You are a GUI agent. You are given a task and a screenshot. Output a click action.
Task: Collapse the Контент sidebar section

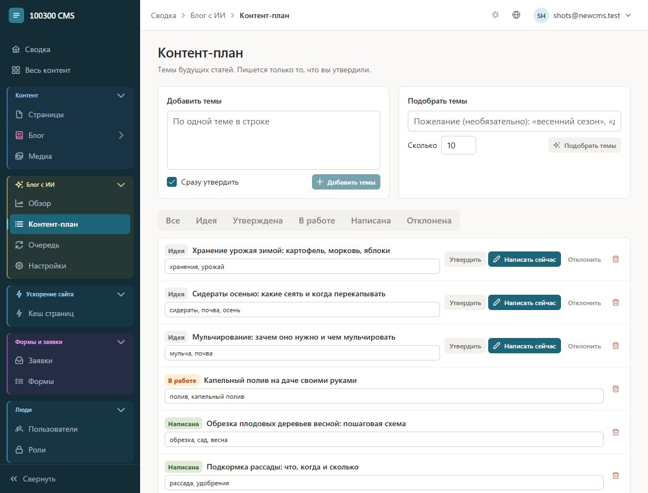[x=120, y=95]
